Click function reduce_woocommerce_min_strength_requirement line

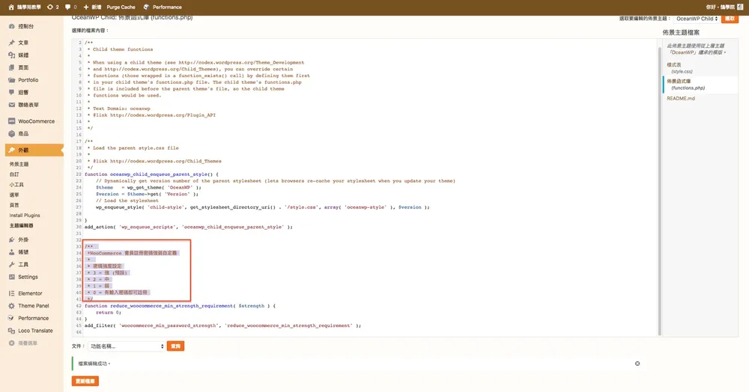click(x=180, y=306)
